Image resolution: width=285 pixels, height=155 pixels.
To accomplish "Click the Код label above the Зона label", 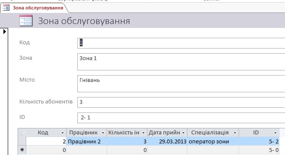I will tap(25, 42).
